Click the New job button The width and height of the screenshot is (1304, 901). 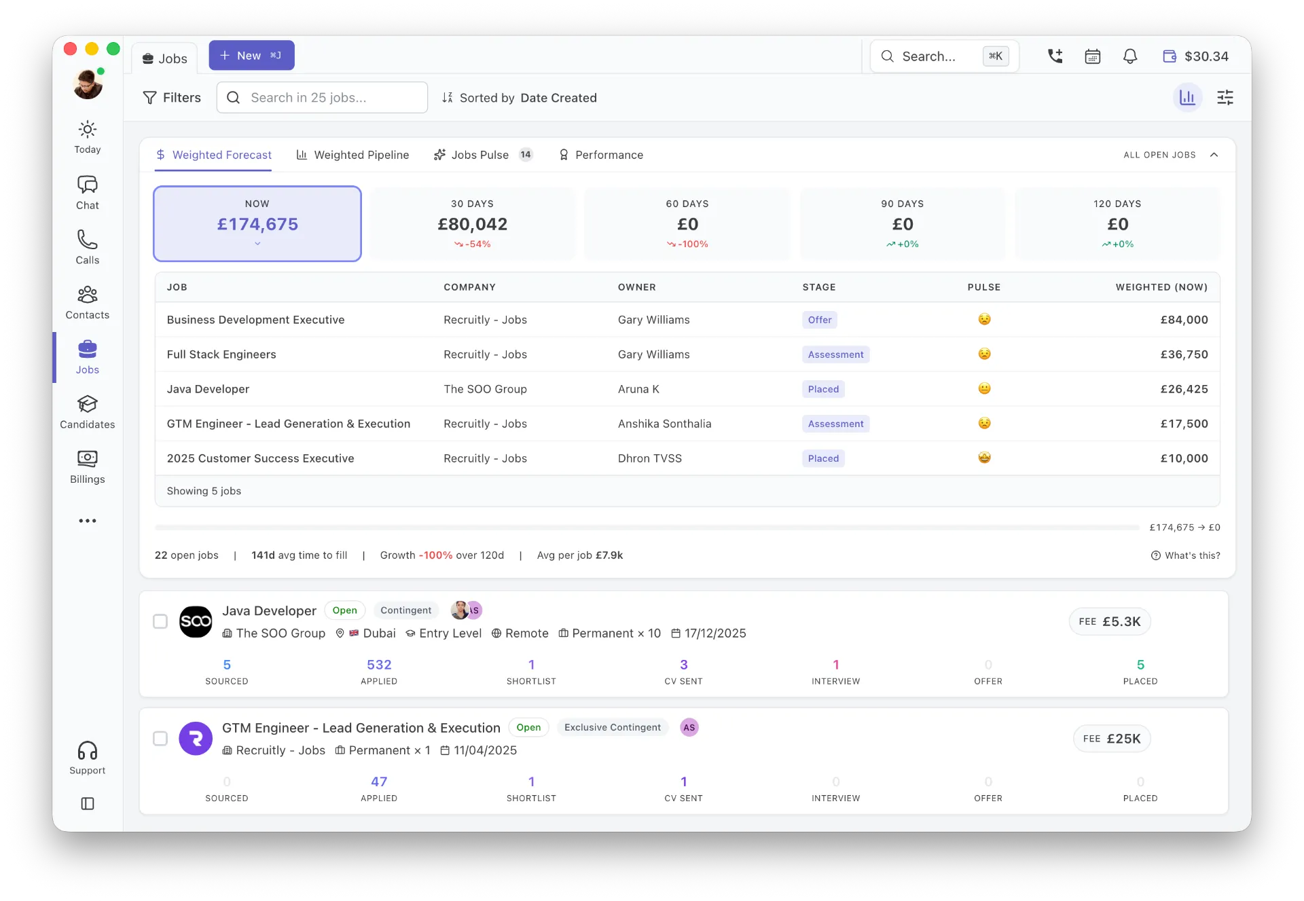coord(251,56)
